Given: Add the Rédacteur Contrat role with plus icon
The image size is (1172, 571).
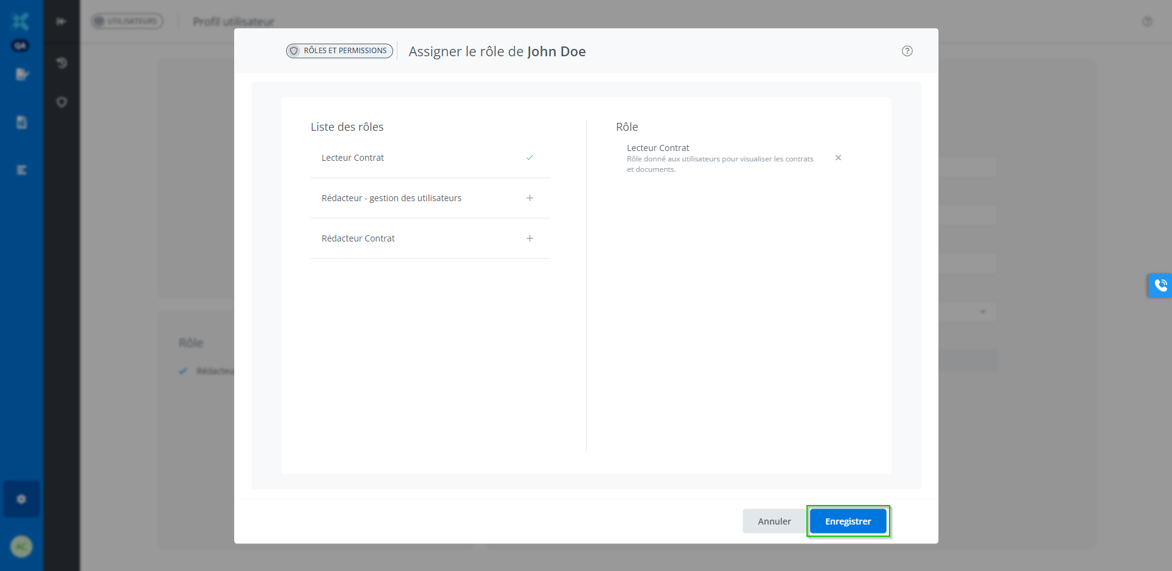Looking at the screenshot, I should [529, 238].
